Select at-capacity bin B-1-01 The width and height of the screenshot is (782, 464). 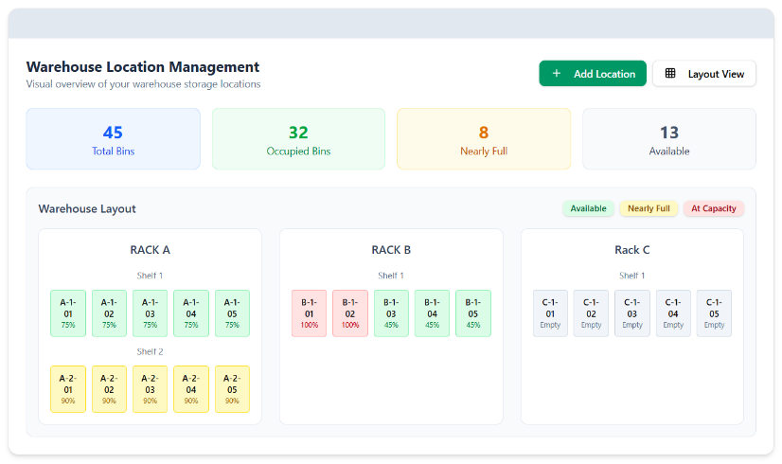(309, 313)
